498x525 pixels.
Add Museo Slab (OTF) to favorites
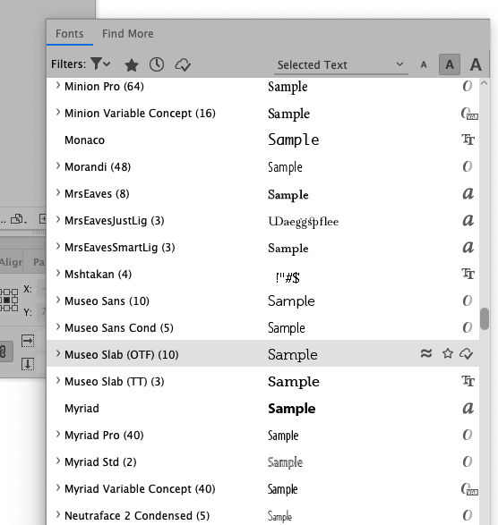coord(448,353)
